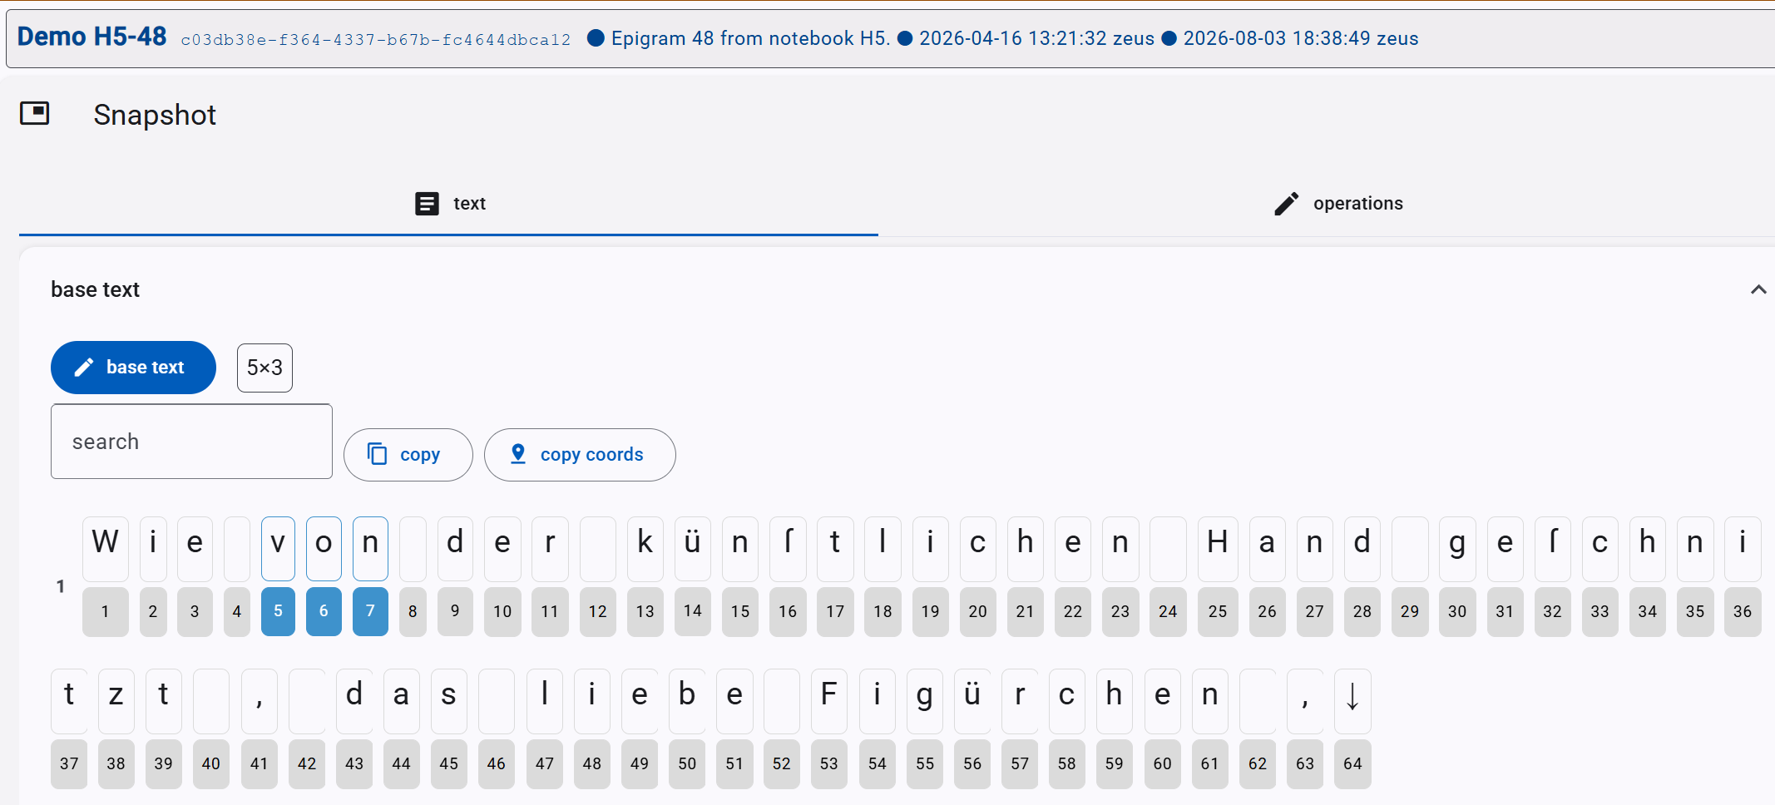Click the blue base text button
The image size is (1775, 805).
(x=133, y=368)
